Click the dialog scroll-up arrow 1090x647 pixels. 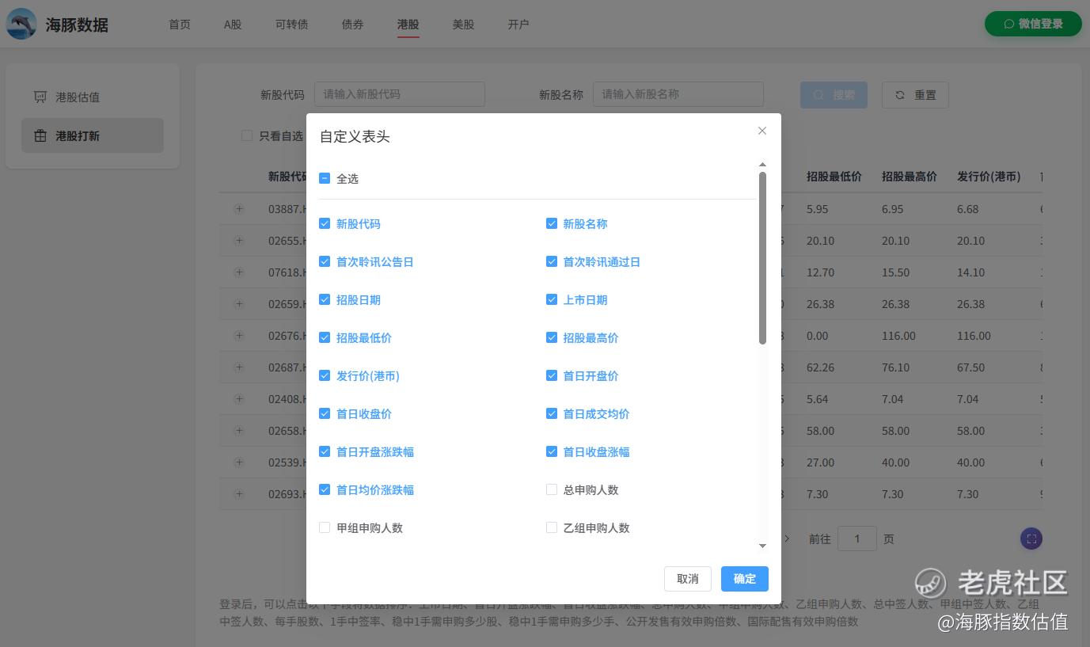tap(763, 165)
